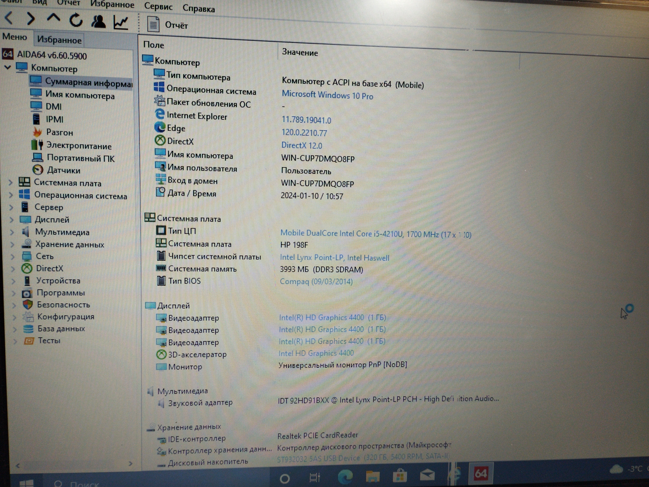This screenshot has height=487, width=649.
Task: Click the Звуковой адаптер speaker icon
Action: click(x=161, y=403)
